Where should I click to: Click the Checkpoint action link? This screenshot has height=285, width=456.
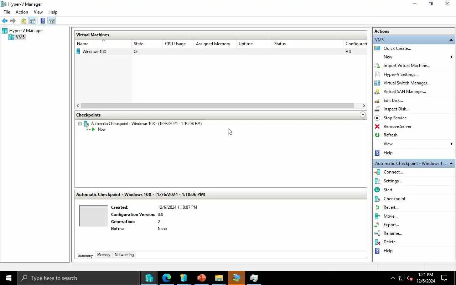pyautogui.click(x=394, y=199)
